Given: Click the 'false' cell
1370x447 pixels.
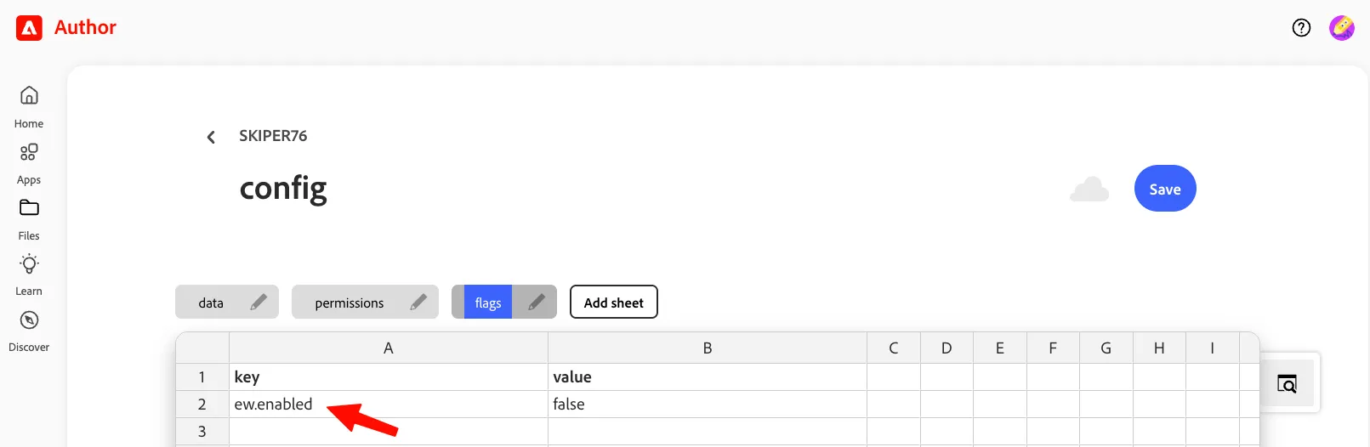Looking at the screenshot, I should click(x=708, y=404).
